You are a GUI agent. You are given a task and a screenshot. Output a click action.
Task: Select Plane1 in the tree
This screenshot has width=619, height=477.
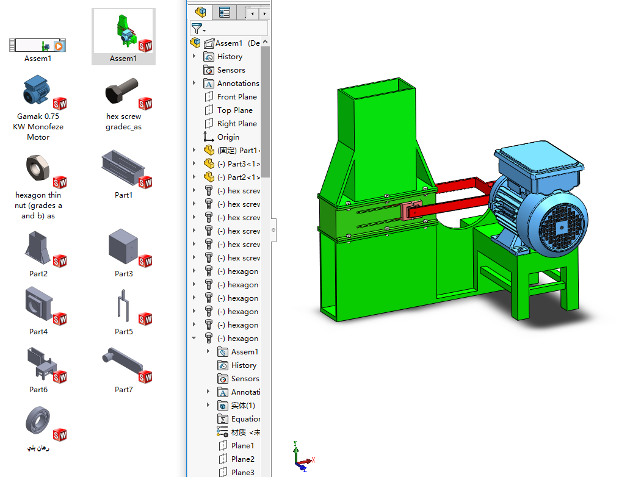236,445
